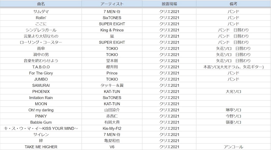Select the 絆 song cell

[x=41, y=141]
